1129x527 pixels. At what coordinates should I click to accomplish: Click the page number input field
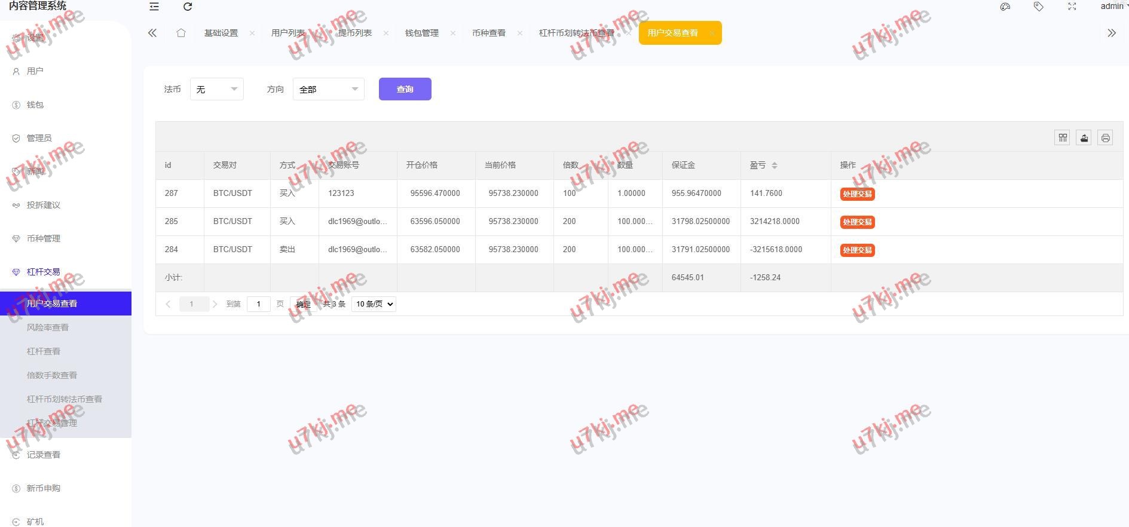(258, 304)
